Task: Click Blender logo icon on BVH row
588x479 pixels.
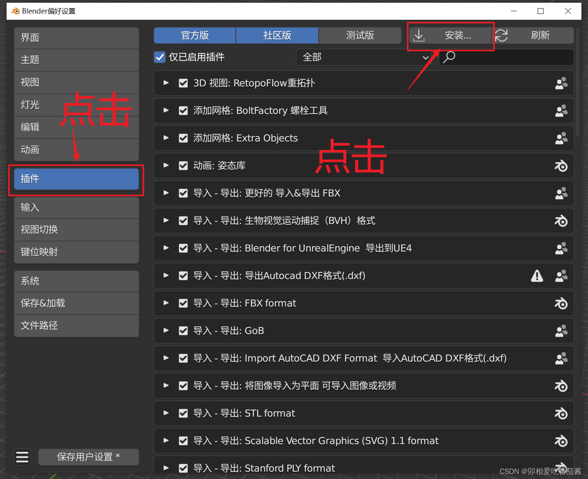Action: (561, 221)
